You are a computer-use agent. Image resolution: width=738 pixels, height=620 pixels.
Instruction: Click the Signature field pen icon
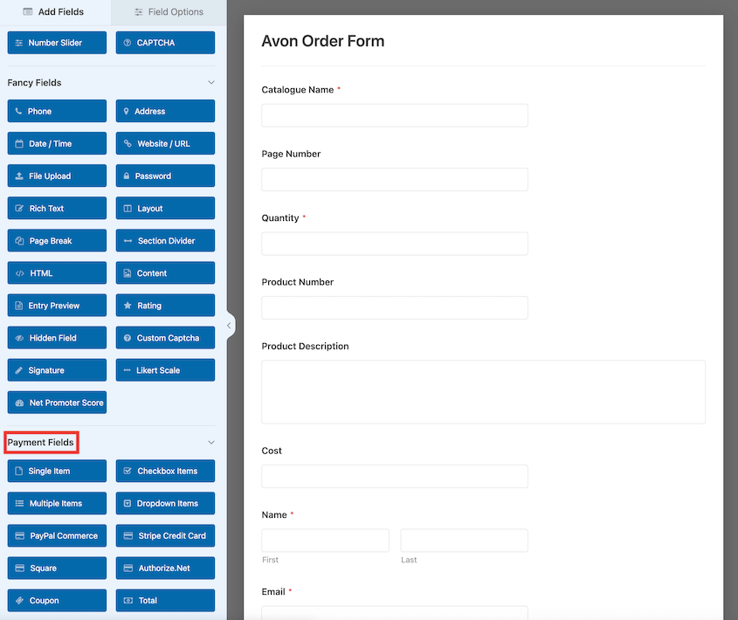pyautogui.click(x=19, y=369)
